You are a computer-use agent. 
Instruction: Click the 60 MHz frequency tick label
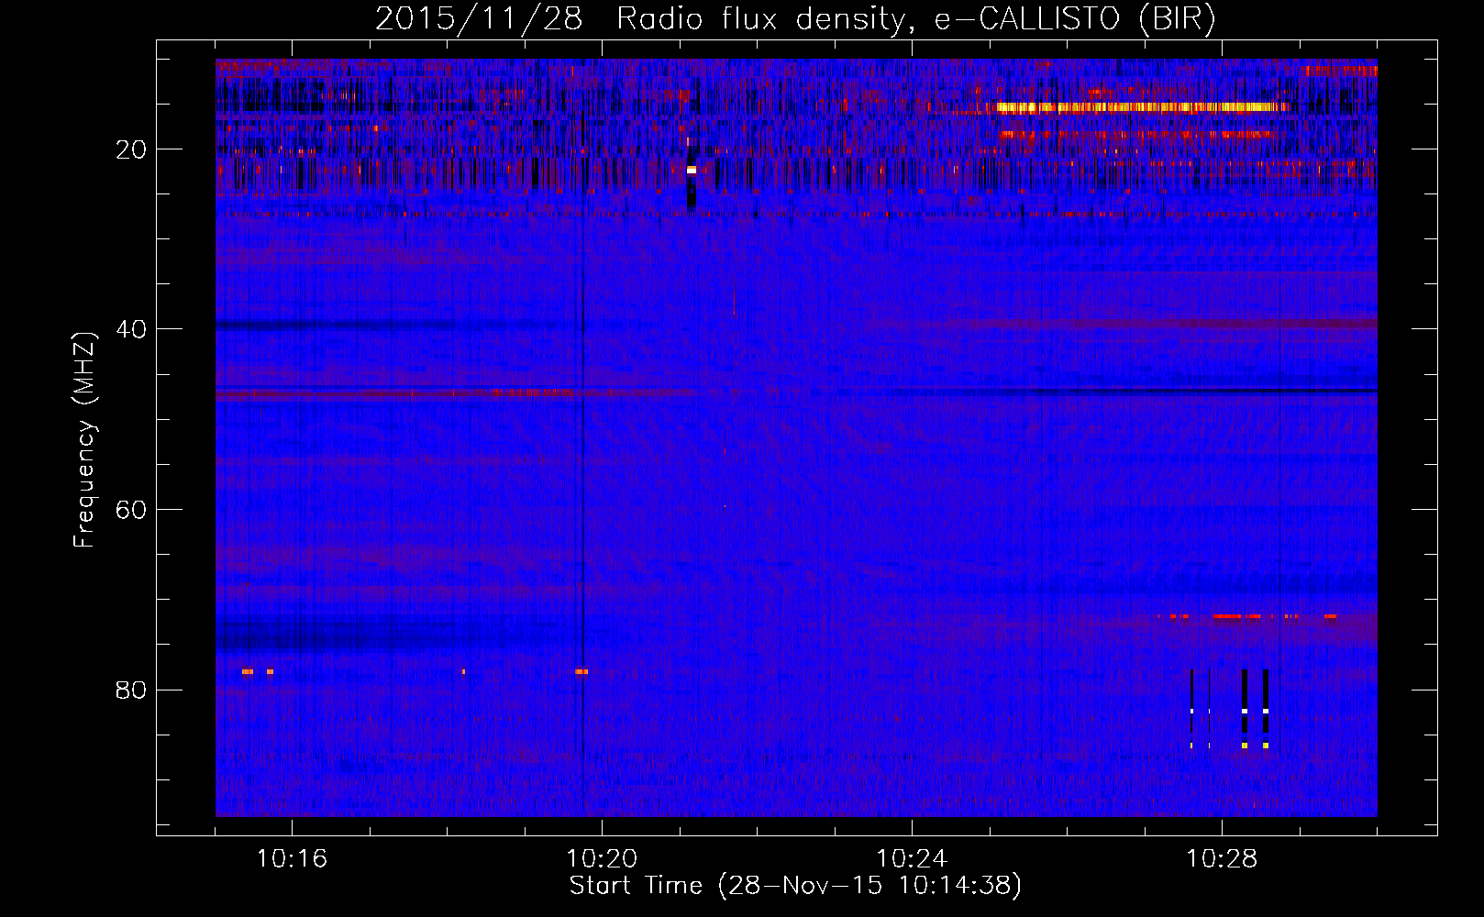[x=131, y=510]
